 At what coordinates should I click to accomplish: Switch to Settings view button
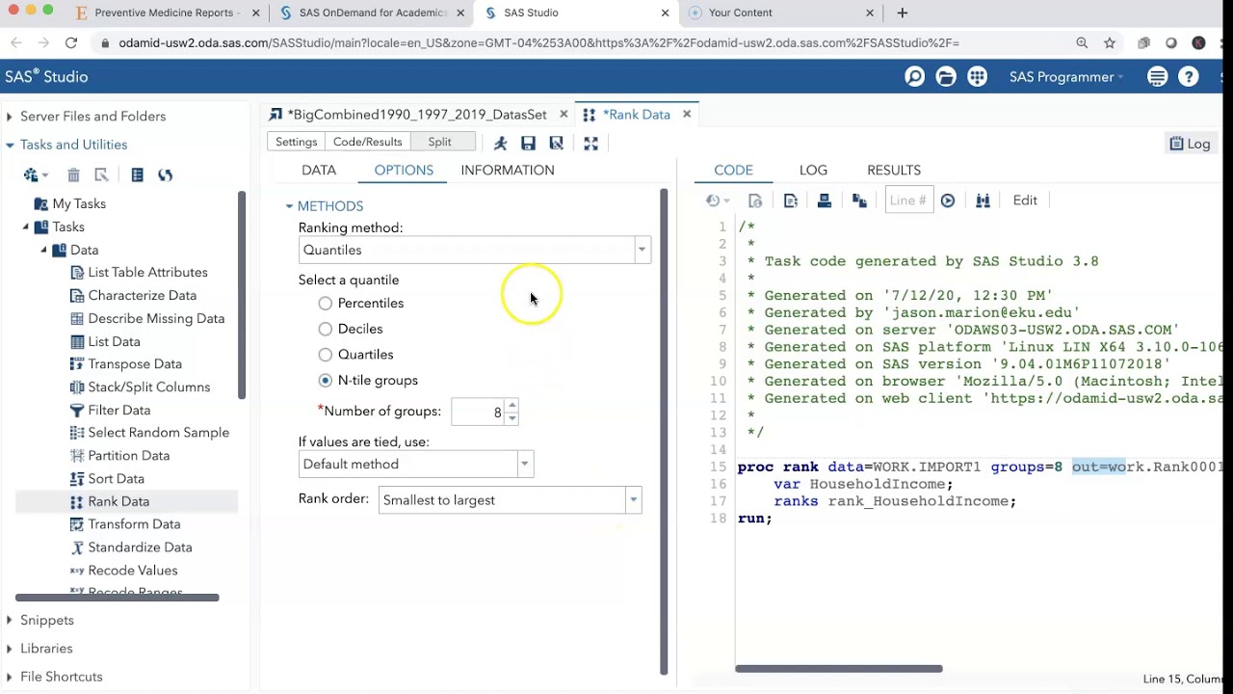(296, 142)
